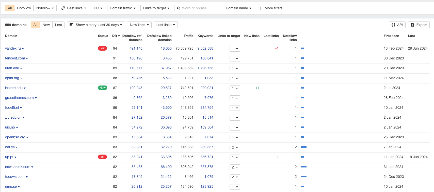This screenshot has height=192, width=434.
Task: Expand the utah.edu domain menu arrow
Action: point(21,68)
